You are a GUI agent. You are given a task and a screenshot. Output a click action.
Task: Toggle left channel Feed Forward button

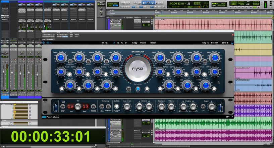pos(70,61)
